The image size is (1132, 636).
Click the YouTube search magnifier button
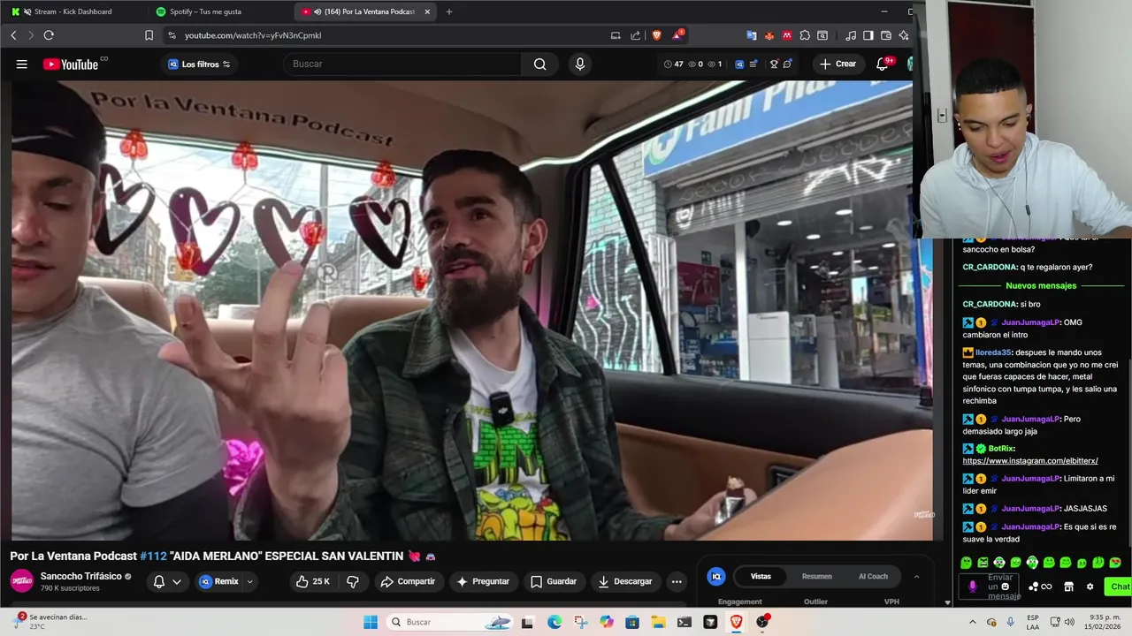539,64
